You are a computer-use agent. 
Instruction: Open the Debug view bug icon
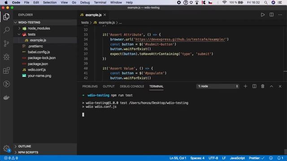coord(6,57)
